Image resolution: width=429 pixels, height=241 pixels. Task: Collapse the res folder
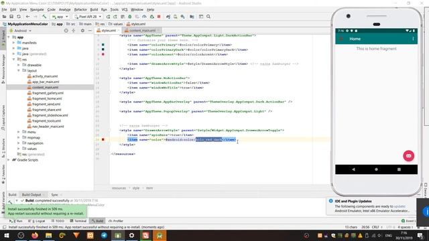tap(13, 60)
